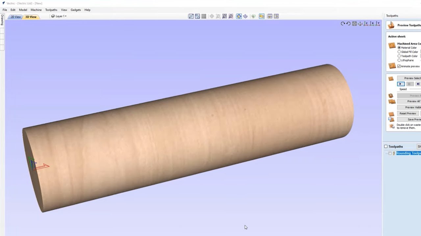Click the rotate counter-clockwise view icon
The width and height of the screenshot is (421, 236).
[348, 24]
